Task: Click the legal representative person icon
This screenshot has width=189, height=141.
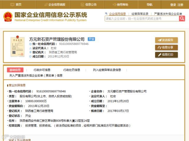Action: click(30, 48)
